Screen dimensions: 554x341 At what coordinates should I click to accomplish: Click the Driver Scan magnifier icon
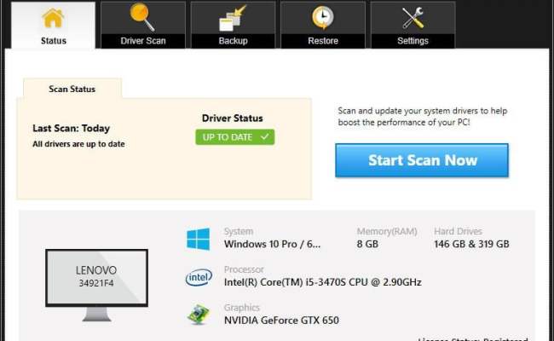(x=142, y=16)
